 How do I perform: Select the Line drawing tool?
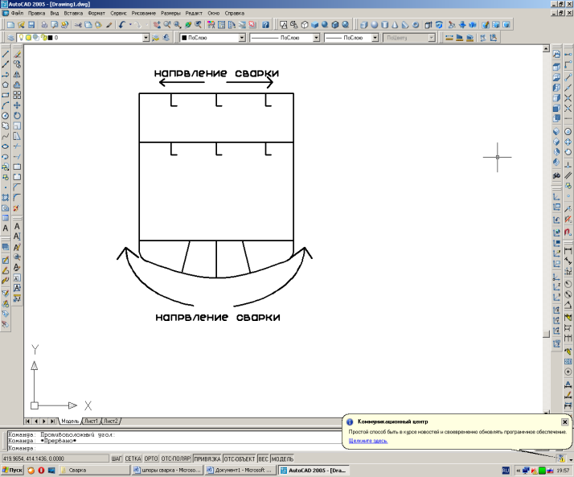coord(6,53)
